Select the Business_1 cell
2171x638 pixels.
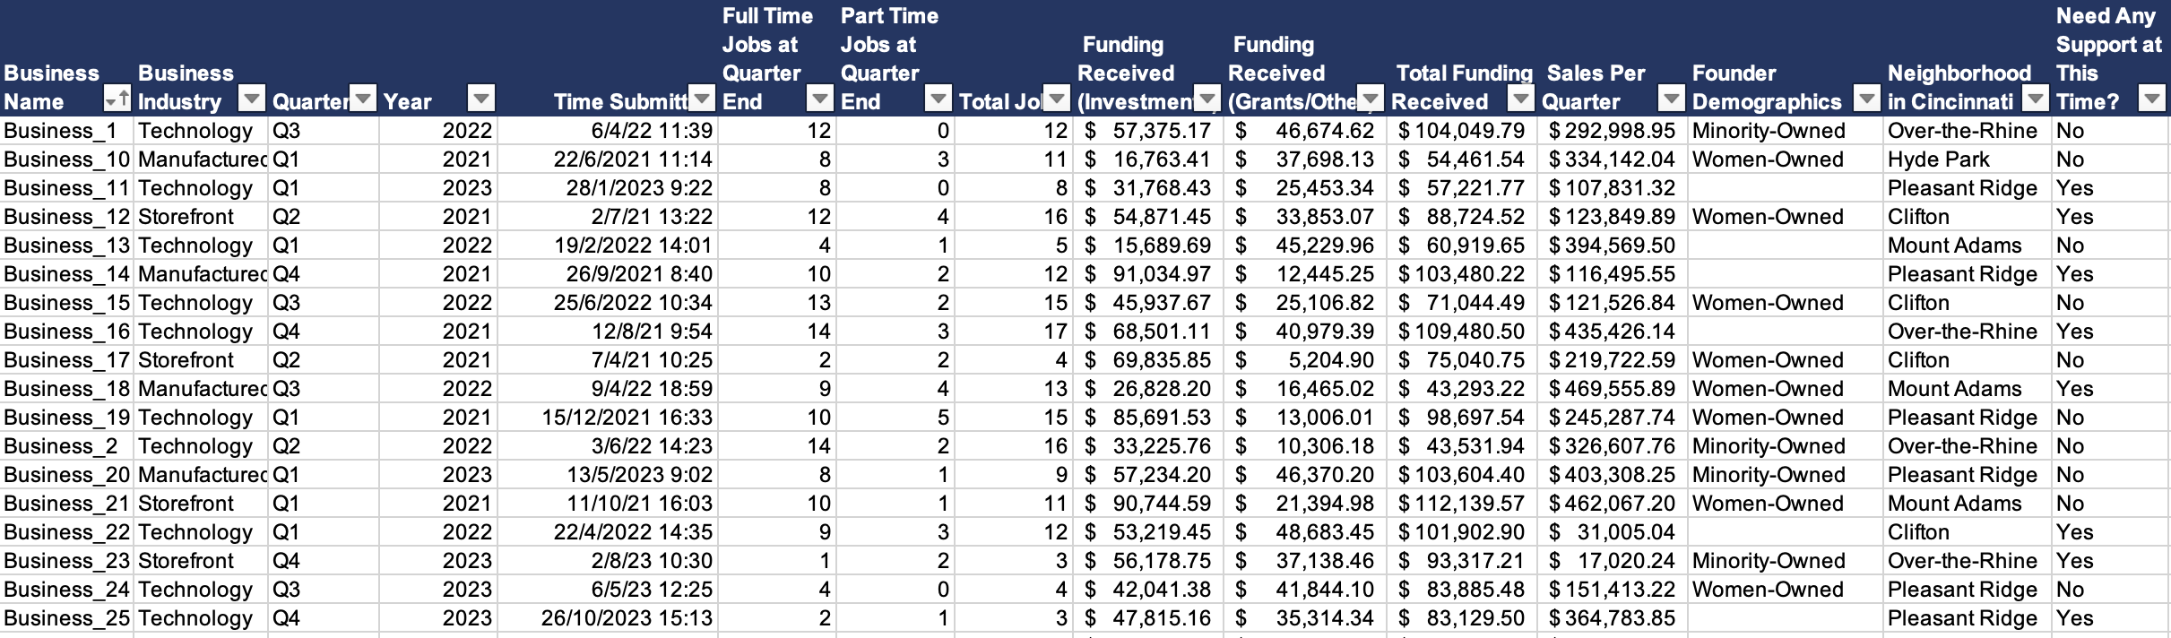click(67, 131)
